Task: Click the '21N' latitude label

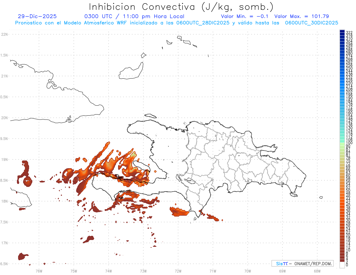Action: pos(4,76)
